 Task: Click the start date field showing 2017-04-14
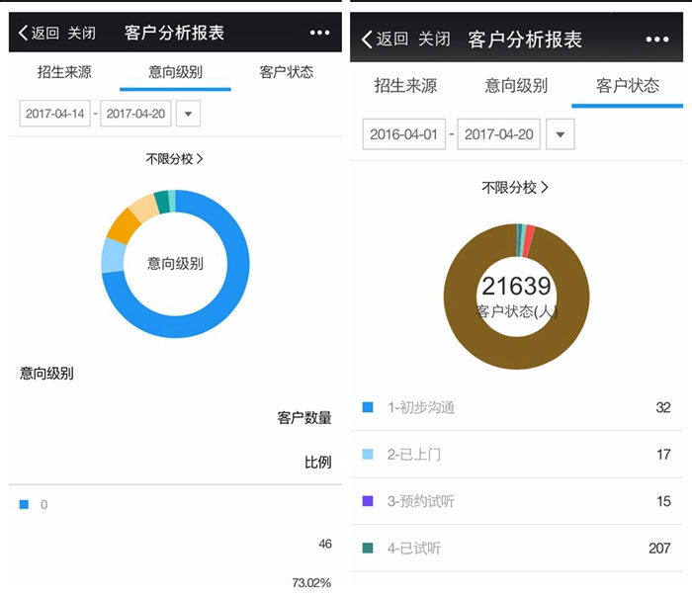54,114
